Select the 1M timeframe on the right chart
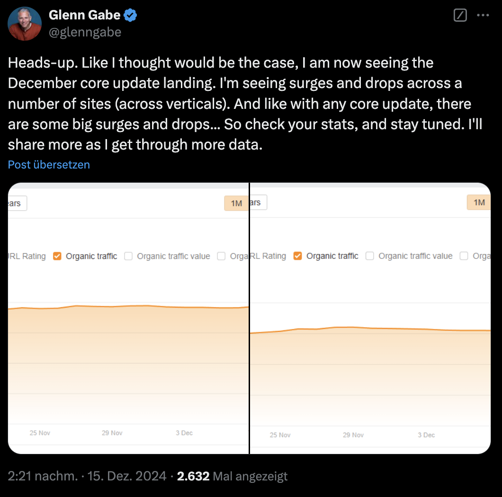Viewport: 502px width, 497px height. coord(478,202)
